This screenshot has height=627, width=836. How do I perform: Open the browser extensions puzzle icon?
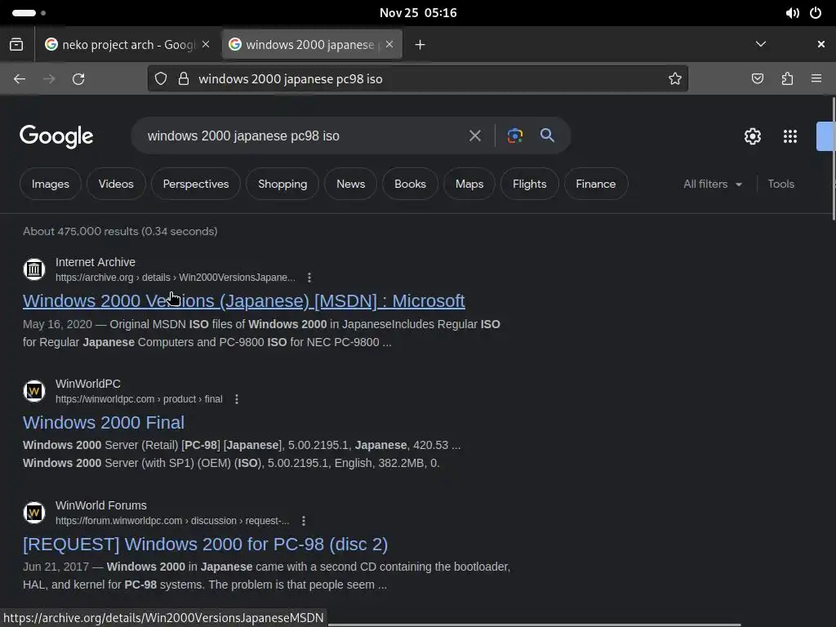pos(787,79)
